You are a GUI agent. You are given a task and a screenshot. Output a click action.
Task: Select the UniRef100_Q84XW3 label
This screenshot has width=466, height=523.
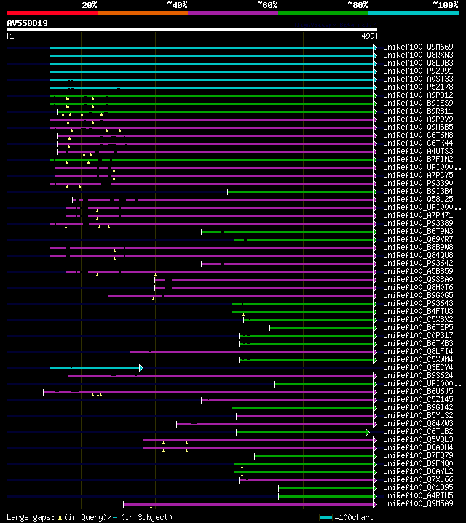[x=418, y=423]
